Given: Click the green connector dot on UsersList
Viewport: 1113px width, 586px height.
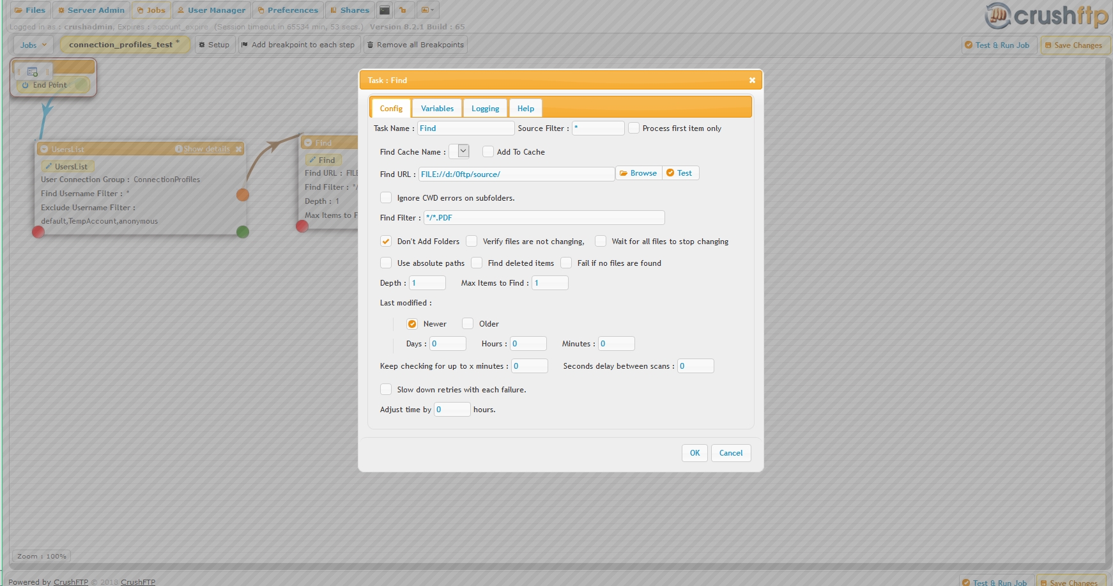Looking at the screenshot, I should coord(243,232).
